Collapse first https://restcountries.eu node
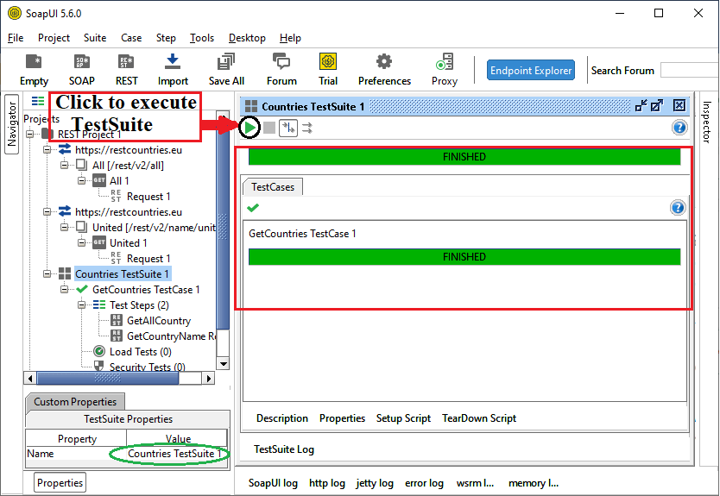This screenshot has height=496, width=720. [47, 149]
